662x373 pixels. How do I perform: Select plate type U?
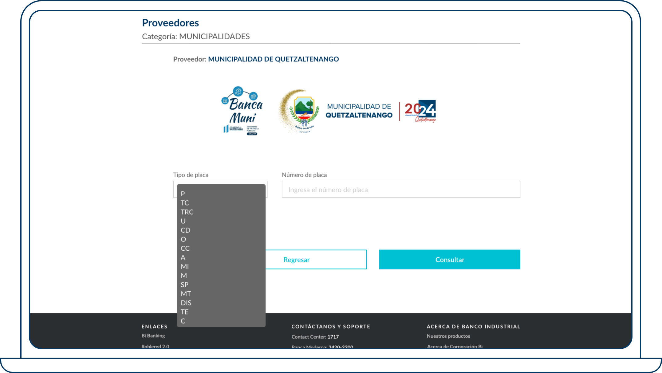pos(221,221)
